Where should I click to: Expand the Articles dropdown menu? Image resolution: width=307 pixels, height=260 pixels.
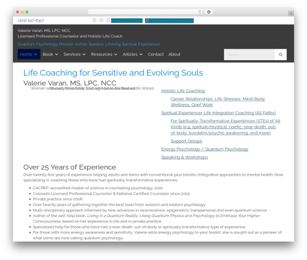click(x=133, y=54)
